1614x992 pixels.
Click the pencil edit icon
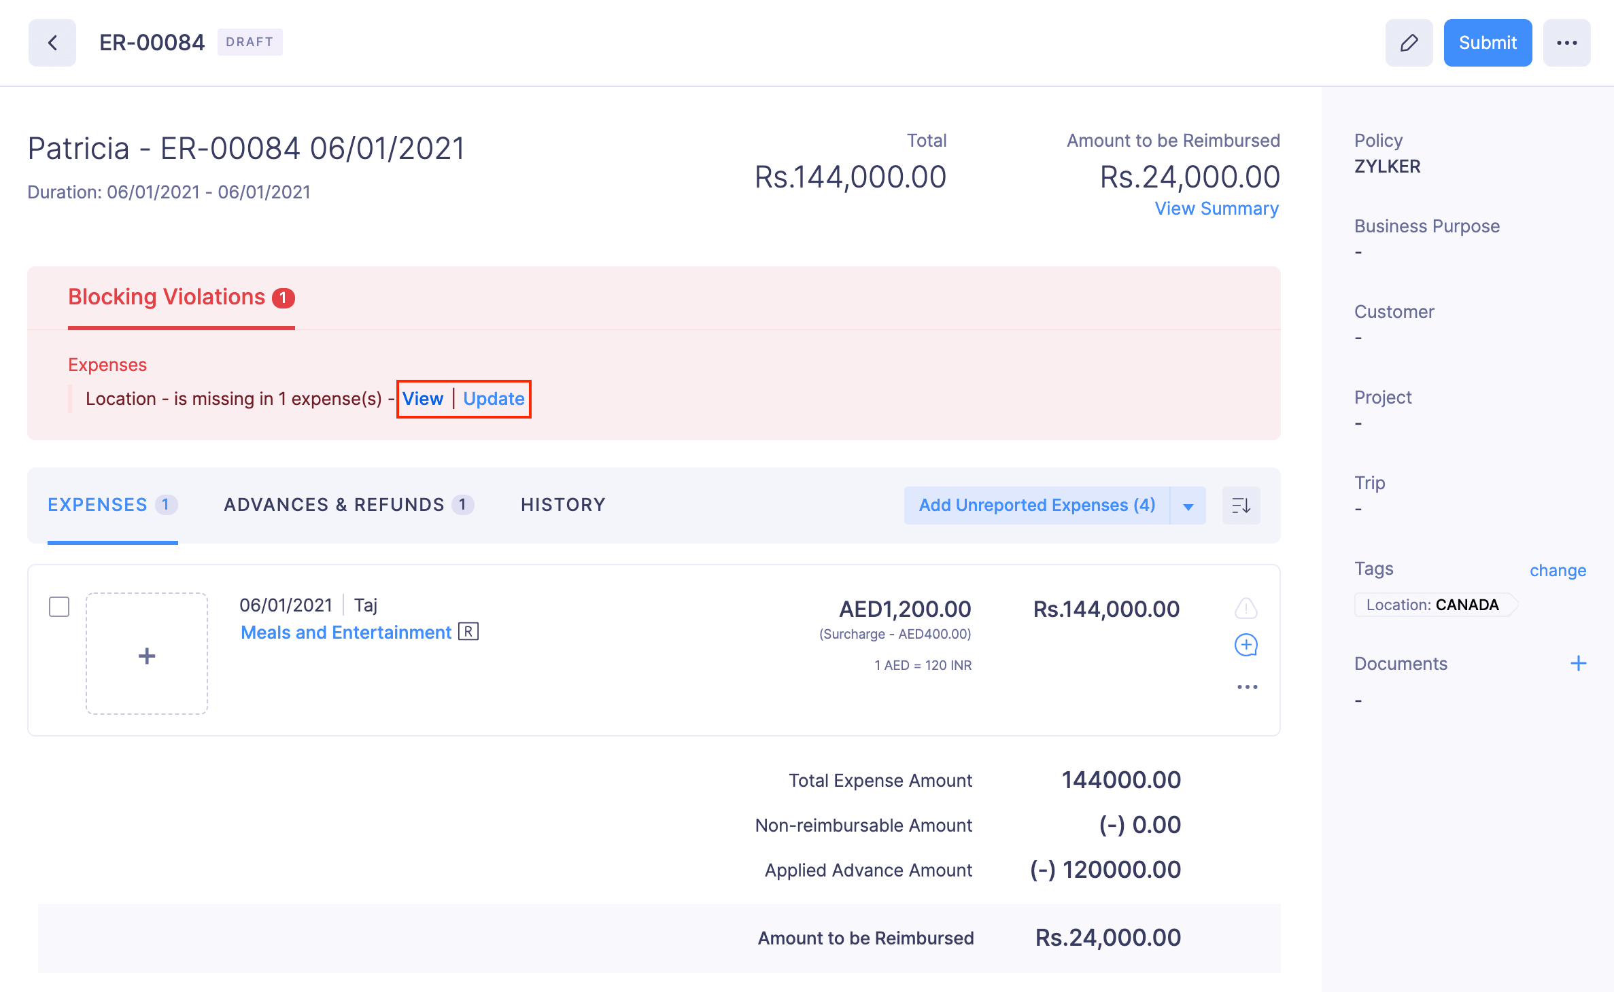point(1409,43)
